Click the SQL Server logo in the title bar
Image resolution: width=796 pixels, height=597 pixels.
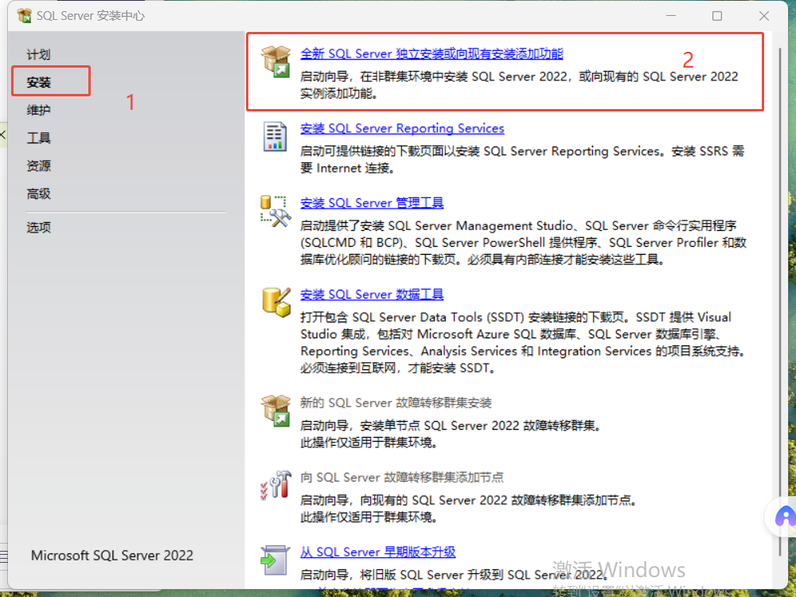click(x=25, y=15)
